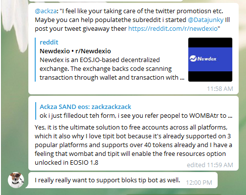Screen dimensions: 246x195
Task: Select the bloks tip bot message
Action: pyautogui.click(x=123, y=180)
